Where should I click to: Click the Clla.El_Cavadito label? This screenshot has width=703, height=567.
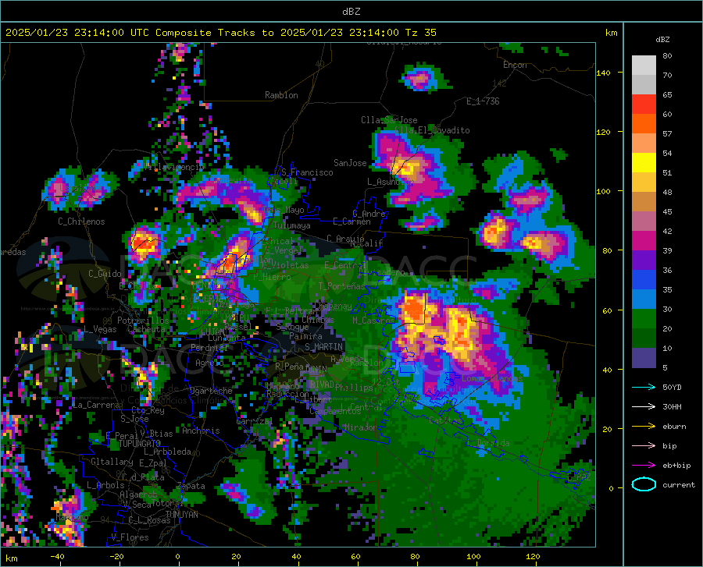432,130
